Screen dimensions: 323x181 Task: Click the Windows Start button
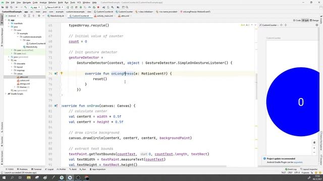[4, 177]
